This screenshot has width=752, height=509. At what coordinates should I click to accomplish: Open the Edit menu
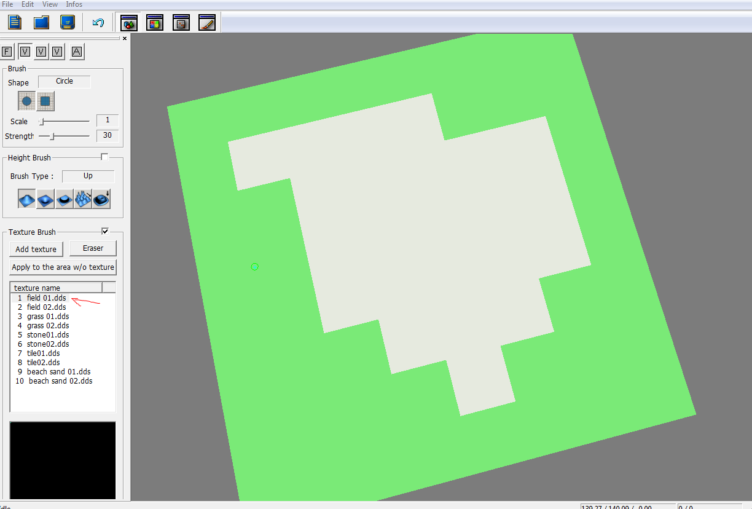[28, 4]
